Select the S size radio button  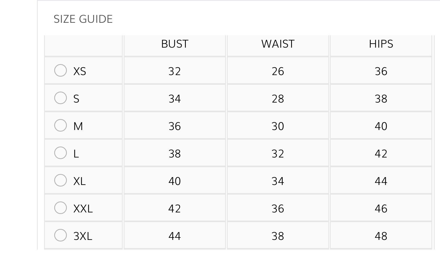(61, 98)
